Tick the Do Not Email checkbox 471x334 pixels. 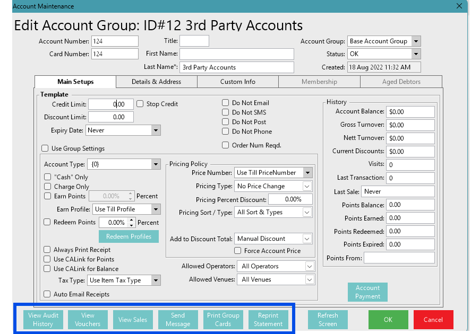click(226, 103)
